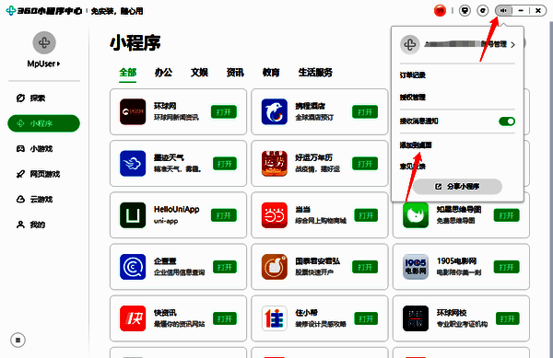Click the 1905电影网 app icon
Image resolution: width=553 pixels, height=358 pixels.
click(416, 267)
